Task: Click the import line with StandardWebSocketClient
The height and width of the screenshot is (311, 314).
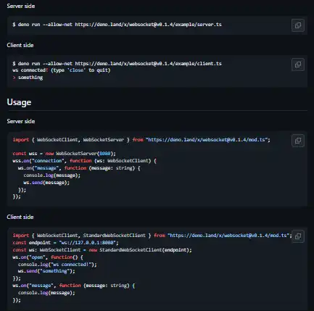Action: pyautogui.click(x=152, y=236)
